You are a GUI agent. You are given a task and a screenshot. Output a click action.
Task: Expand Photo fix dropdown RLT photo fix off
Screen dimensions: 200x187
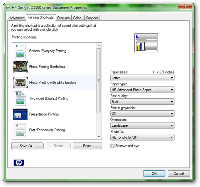pos(142,137)
